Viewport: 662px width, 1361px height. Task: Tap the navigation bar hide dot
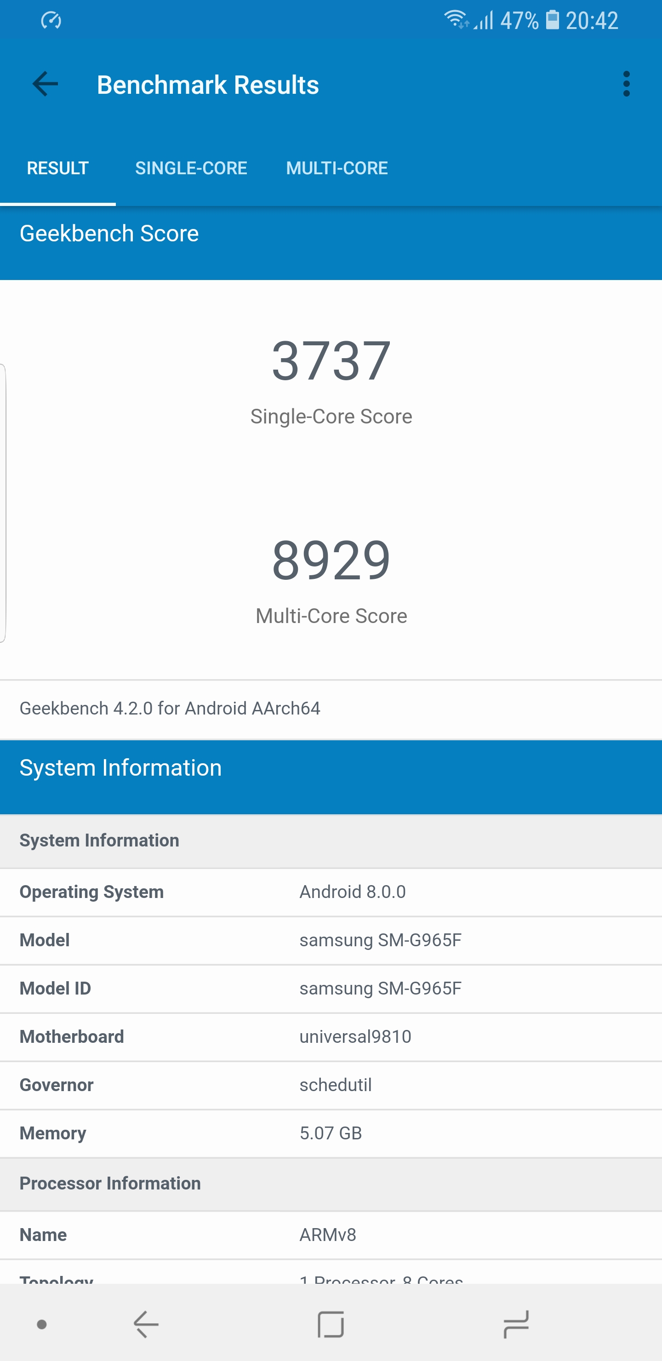click(42, 1324)
